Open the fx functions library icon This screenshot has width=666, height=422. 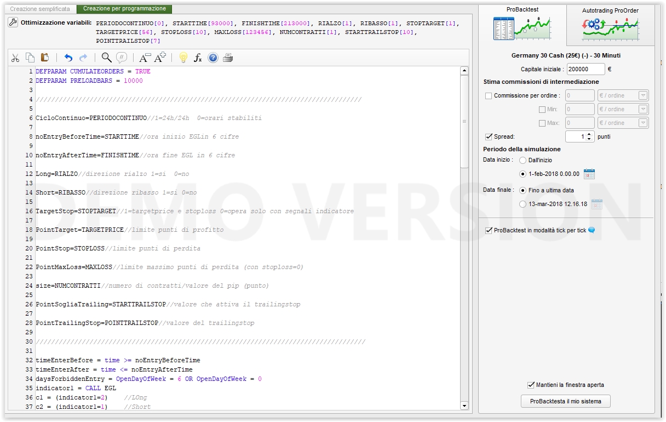coord(198,58)
